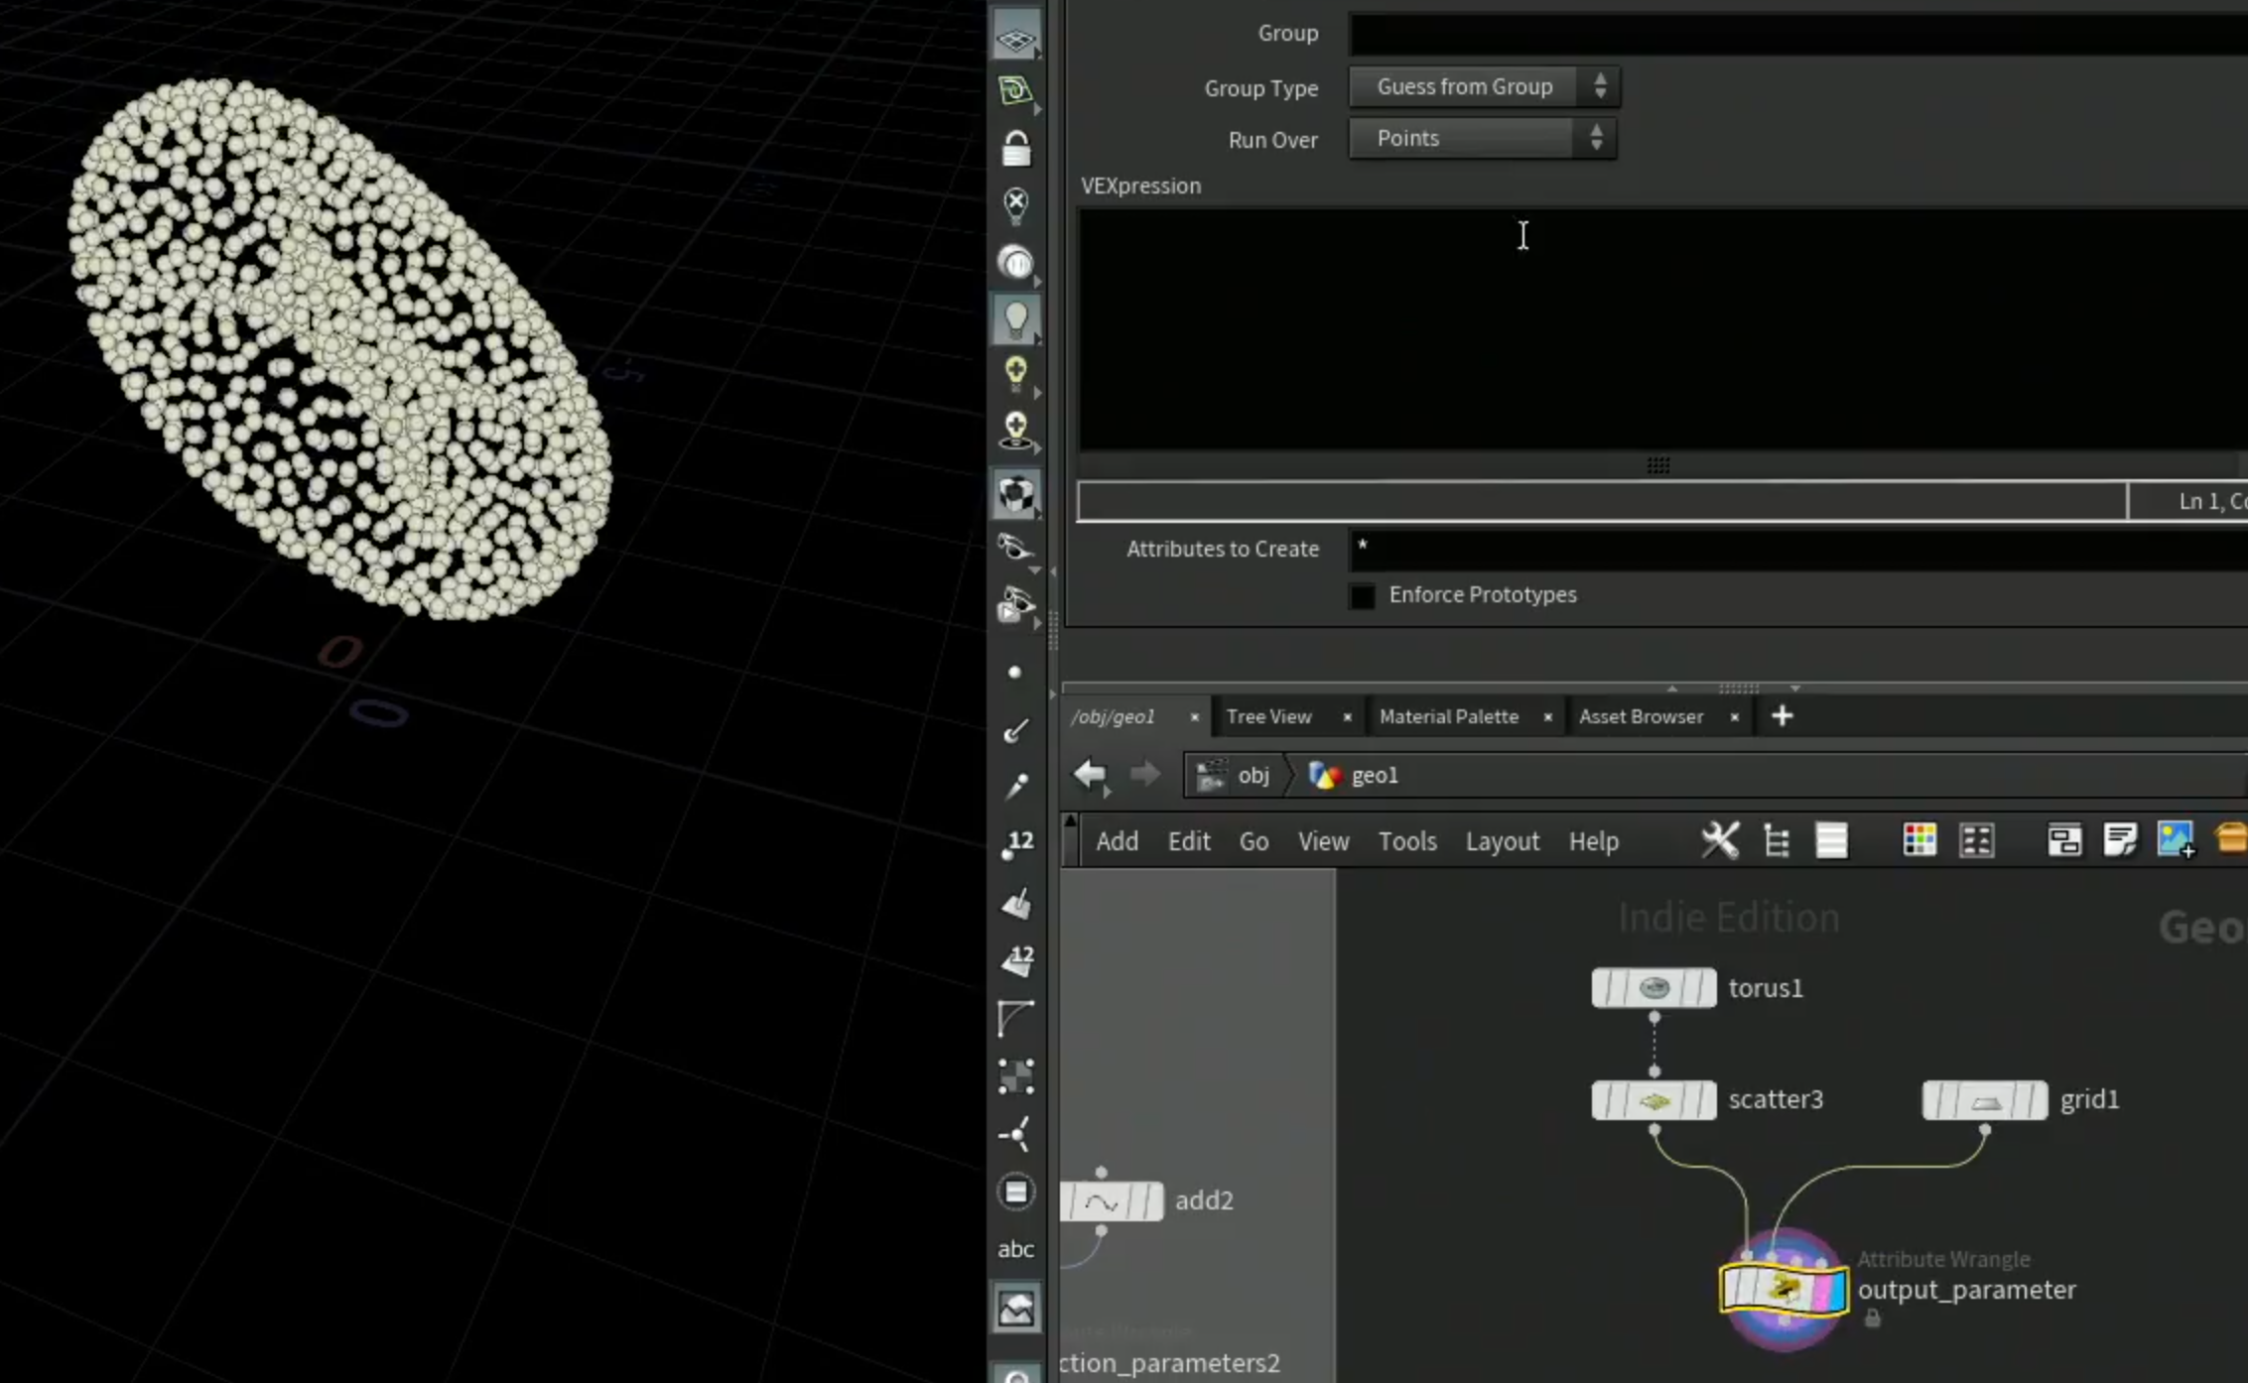
Task: Enable the Enforce Prototypes checkbox
Action: [x=1363, y=595]
